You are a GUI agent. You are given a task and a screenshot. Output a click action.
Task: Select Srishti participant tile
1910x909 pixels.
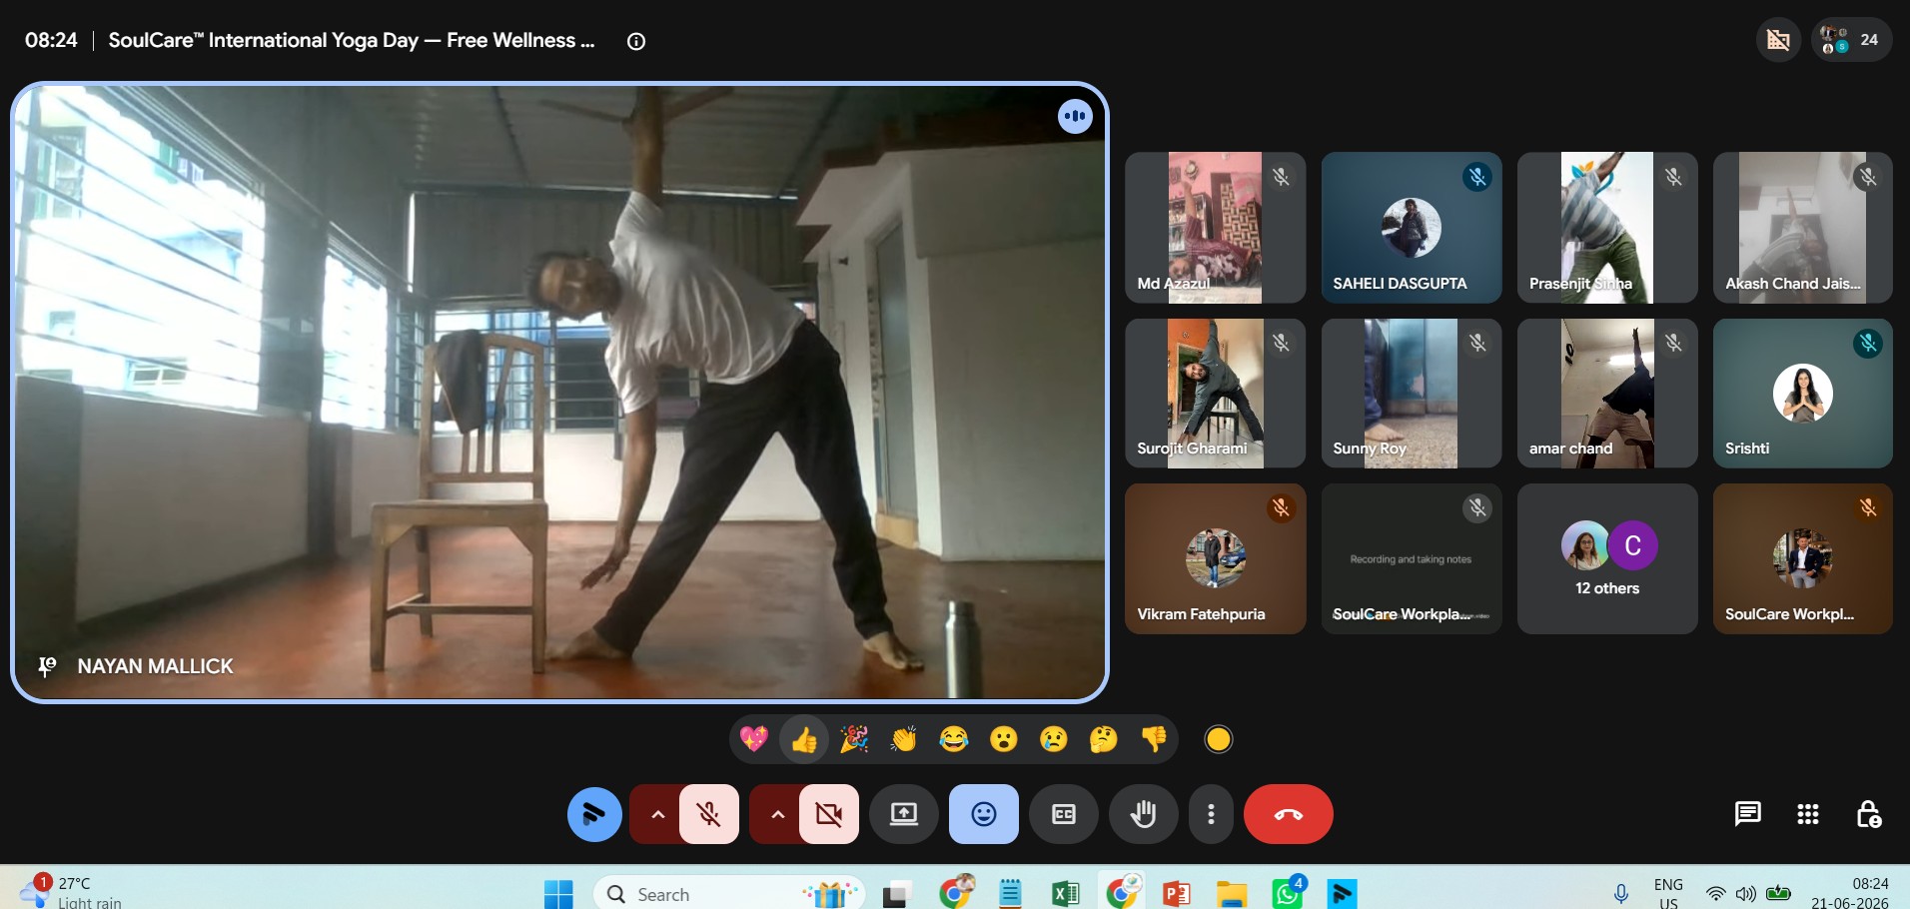1802,394
